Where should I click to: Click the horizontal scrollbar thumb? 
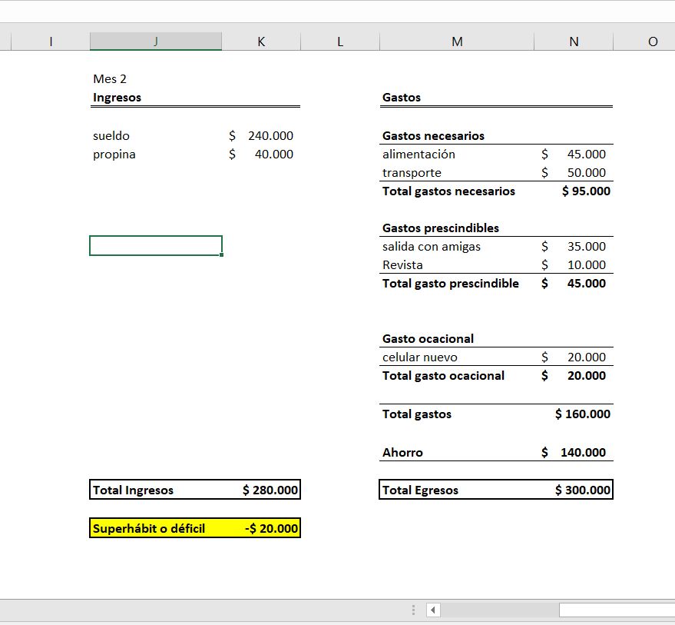pos(617,610)
